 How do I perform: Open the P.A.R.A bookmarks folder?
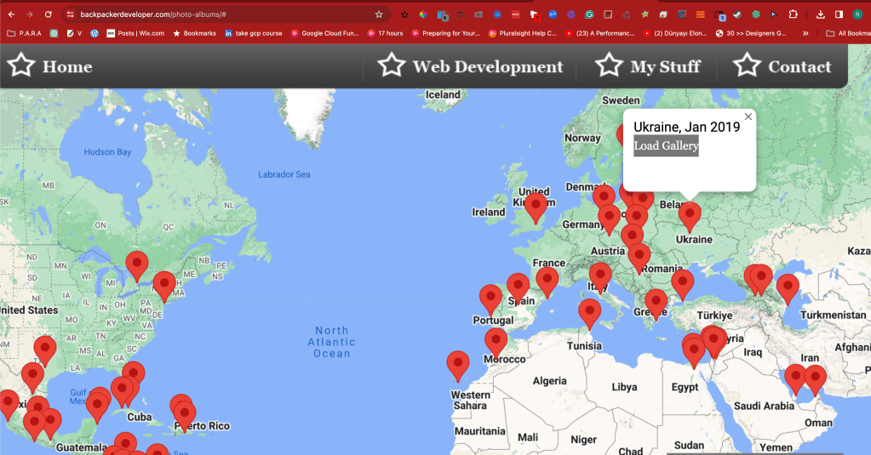click(25, 33)
